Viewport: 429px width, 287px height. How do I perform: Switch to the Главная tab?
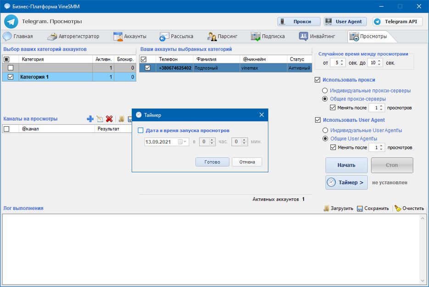18,36
